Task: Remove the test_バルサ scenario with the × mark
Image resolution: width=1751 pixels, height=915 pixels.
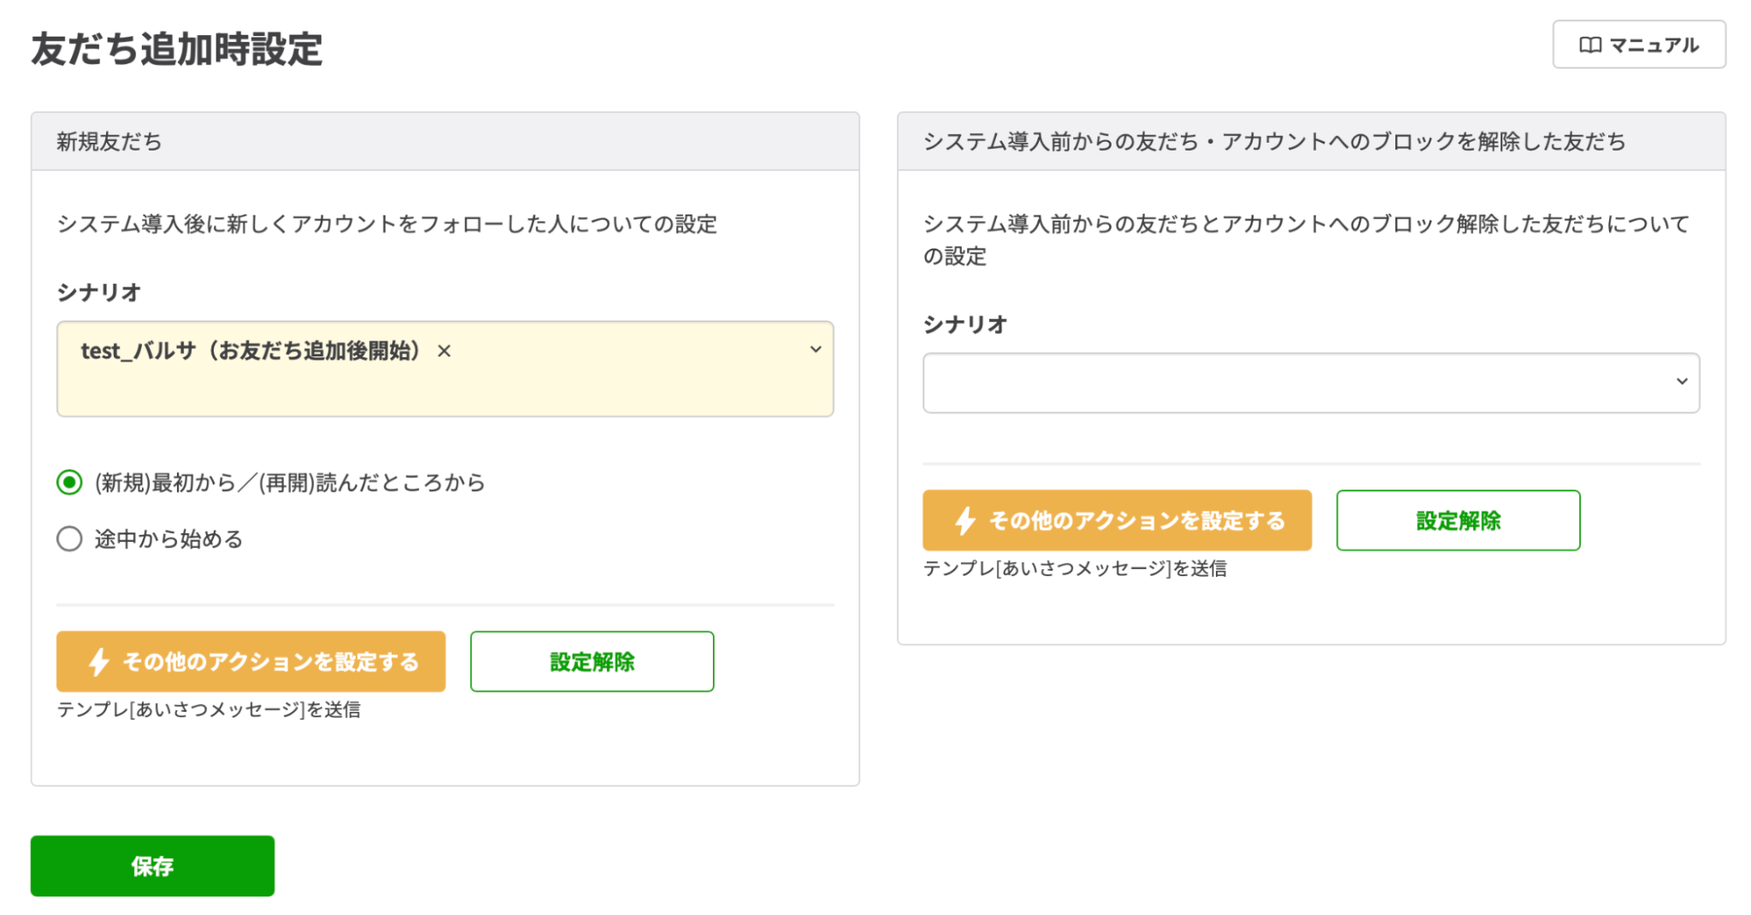Action: click(444, 351)
